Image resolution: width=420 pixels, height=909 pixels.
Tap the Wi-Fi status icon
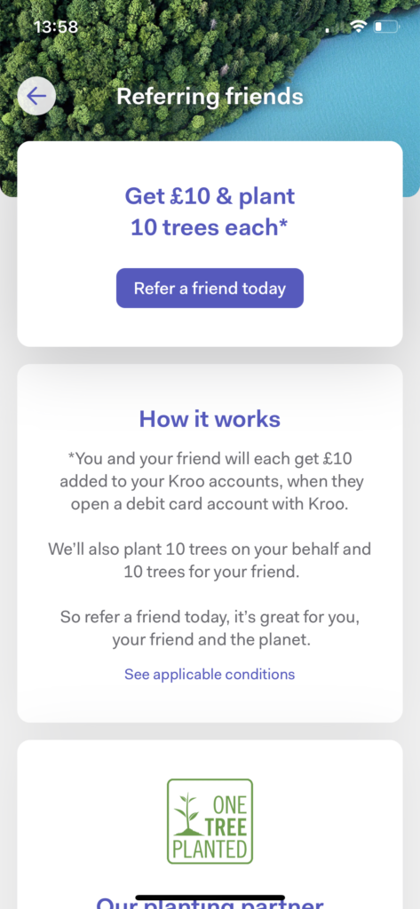[x=359, y=26]
